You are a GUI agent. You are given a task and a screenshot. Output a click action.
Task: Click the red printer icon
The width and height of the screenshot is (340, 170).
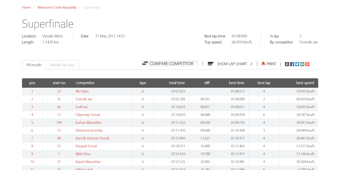pos(263,64)
